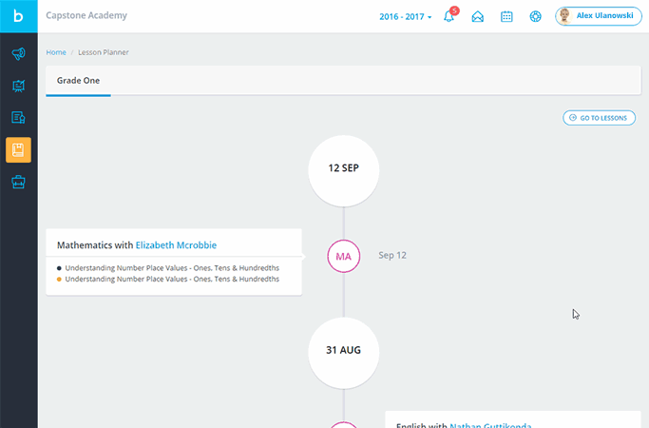This screenshot has height=428, width=649.
Task: Click the Home breadcrumb link
Action: 56,52
